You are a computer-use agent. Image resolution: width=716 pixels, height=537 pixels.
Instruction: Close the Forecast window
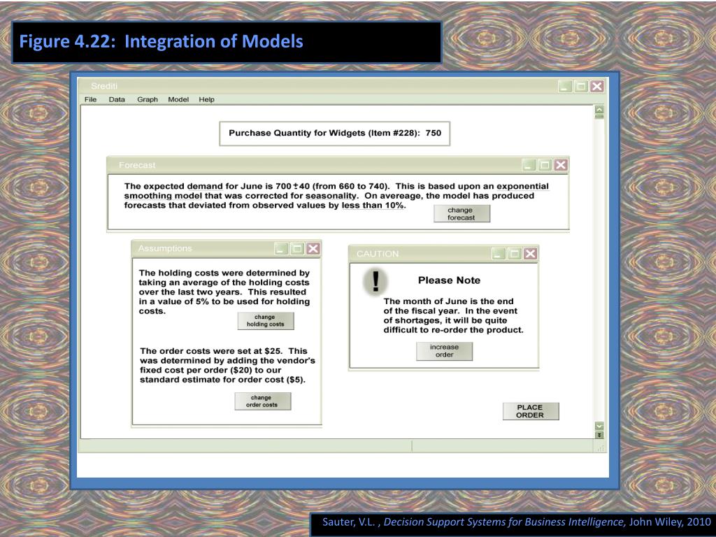pyautogui.click(x=561, y=165)
